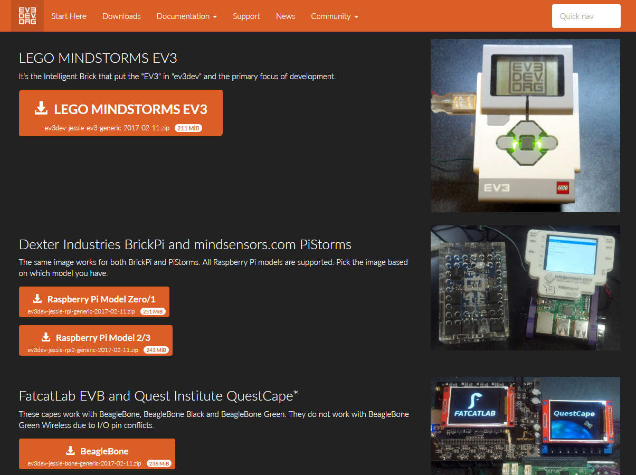Click the 'LEGO MINDSTORMS EV3' orange button label
Viewport: 636px width, 475px height.
131,109
